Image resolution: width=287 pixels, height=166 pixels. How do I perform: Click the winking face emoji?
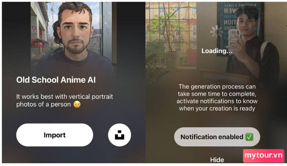[77, 105]
